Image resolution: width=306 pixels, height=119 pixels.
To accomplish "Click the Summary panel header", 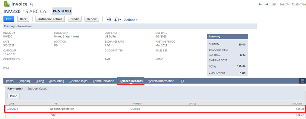I will coord(227,36).
